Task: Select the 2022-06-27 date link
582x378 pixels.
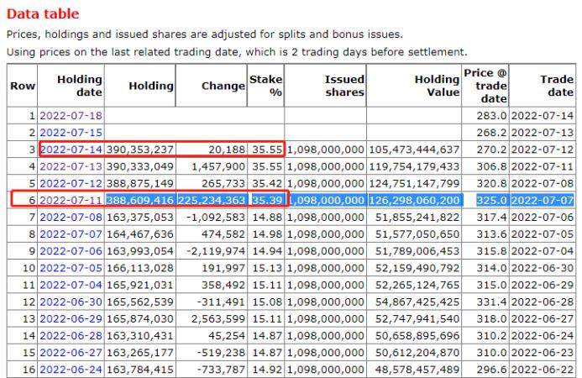Action: 71,353
